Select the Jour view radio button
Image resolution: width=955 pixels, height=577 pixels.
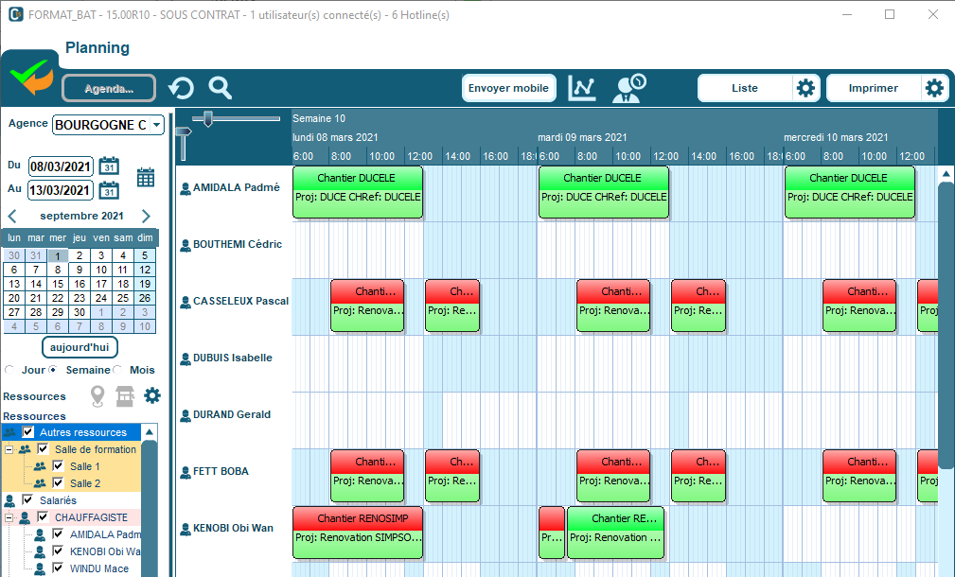tap(9, 370)
